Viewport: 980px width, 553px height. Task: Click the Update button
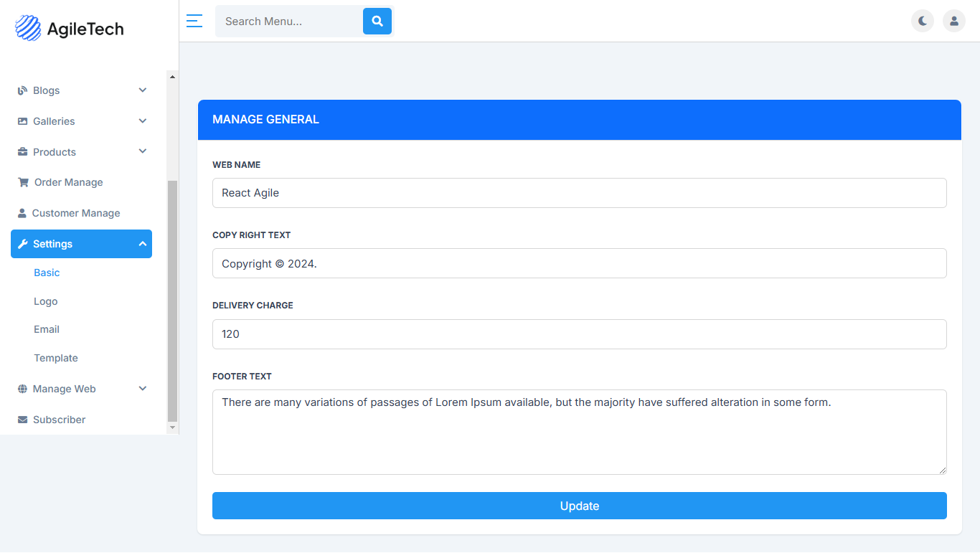pyautogui.click(x=580, y=506)
